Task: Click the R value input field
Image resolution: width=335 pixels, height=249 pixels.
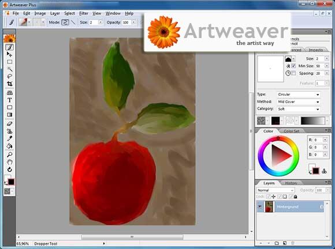Action: pyautogui.click(x=318, y=140)
